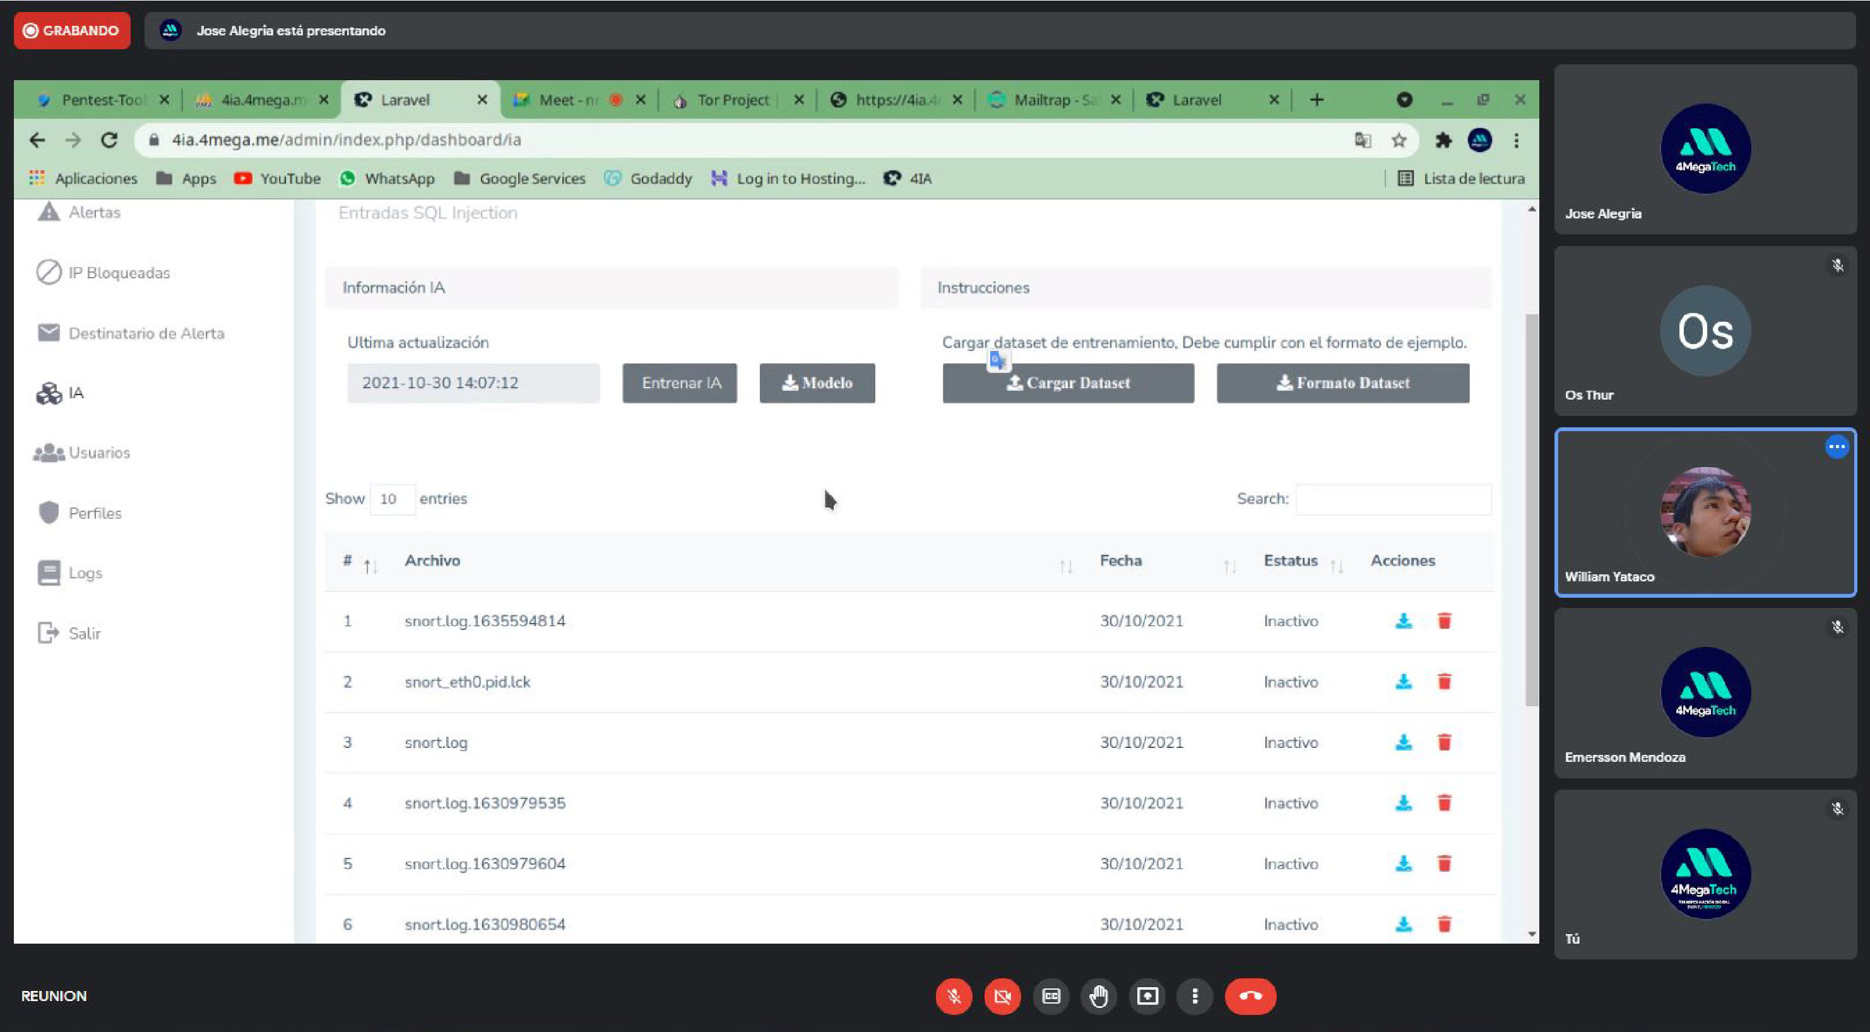Bookmark this page with star icon
The image size is (1870, 1032).
click(1399, 140)
